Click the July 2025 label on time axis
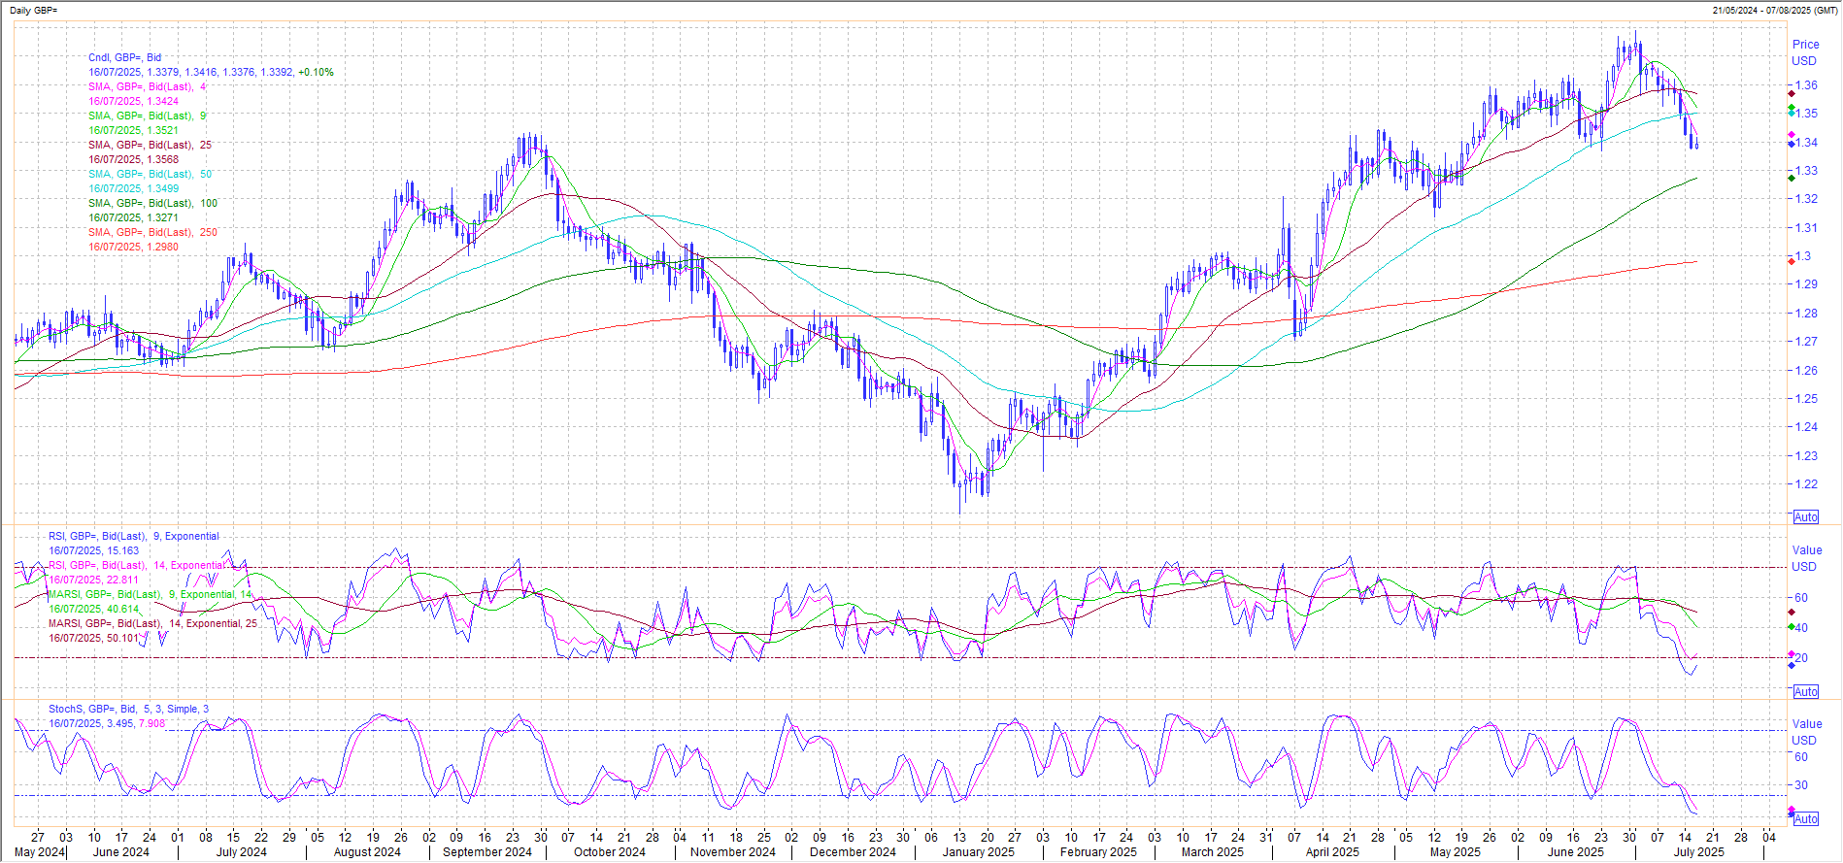This screenshot has height=863, width=1843. tap(1698, 852)
